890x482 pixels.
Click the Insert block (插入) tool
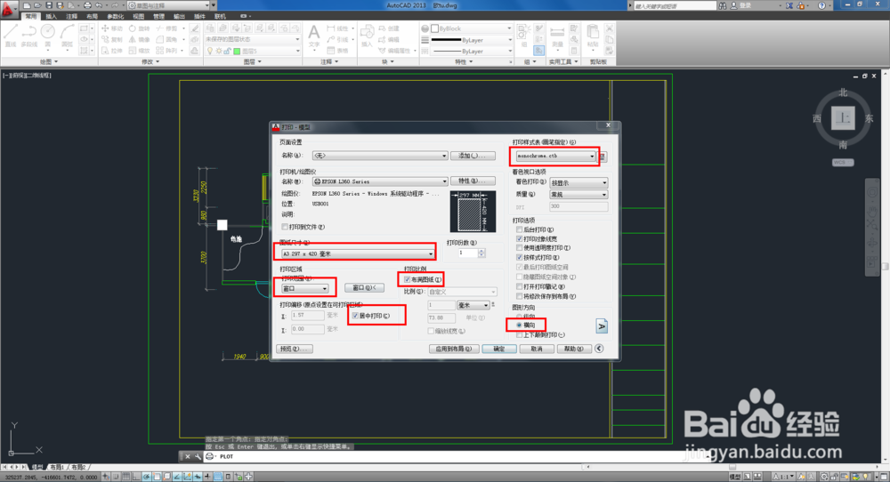point(367,36)
